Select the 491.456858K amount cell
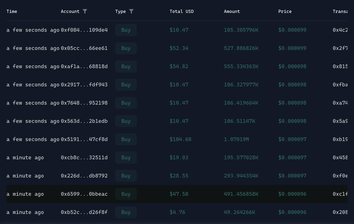Viewport: 354px width, 224px height. tap(241, 194)
